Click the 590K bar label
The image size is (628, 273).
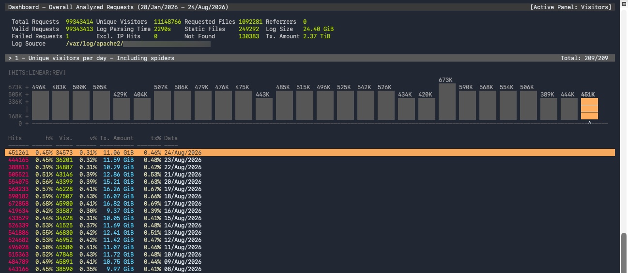click(466, 87)
